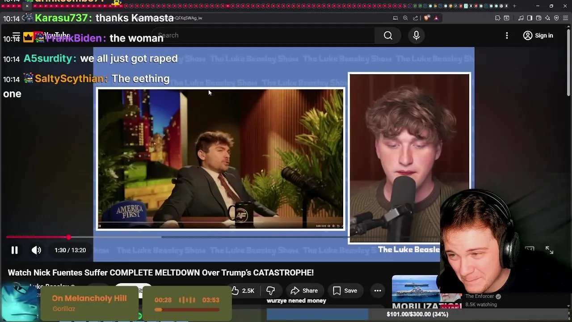
Task: Open the browser extensions puzzle icon
Action: click(x=497, y=18)
